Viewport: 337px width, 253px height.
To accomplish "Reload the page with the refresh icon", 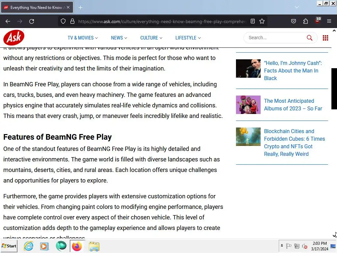I will click(32, 21).
